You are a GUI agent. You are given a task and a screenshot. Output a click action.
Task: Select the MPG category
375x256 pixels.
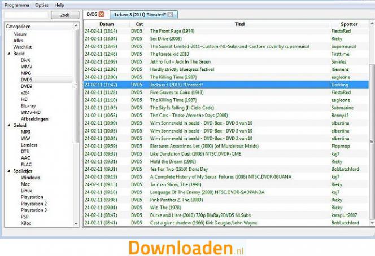tap(26, 73)
